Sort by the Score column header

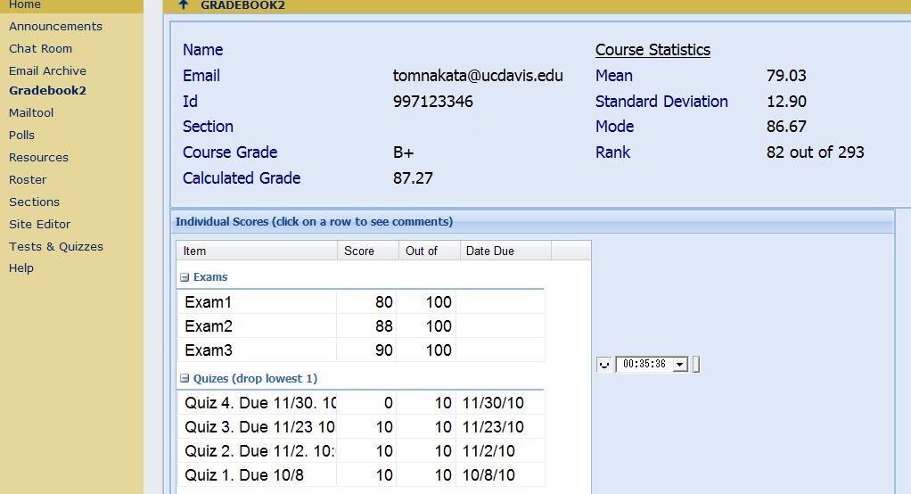(x=368, y=251)
